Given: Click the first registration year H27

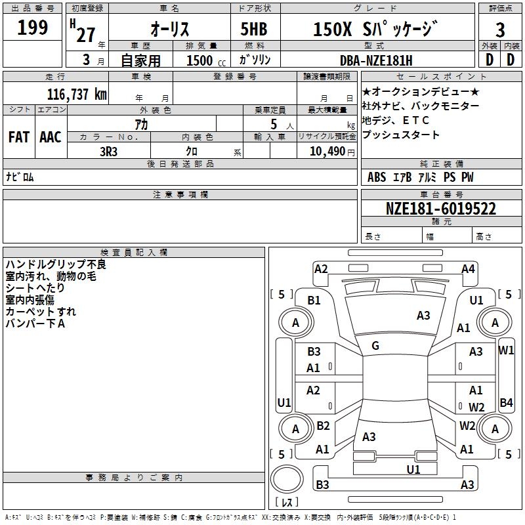Looking at the screenshot, I should coord(83,31).
